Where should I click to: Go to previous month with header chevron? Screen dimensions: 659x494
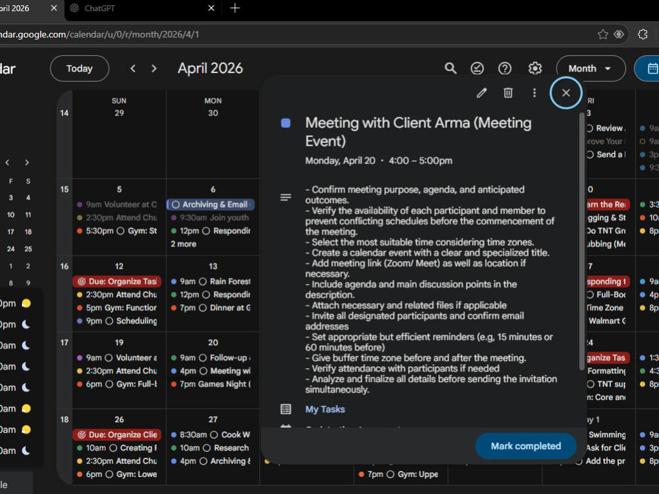[x=133, y=69]
